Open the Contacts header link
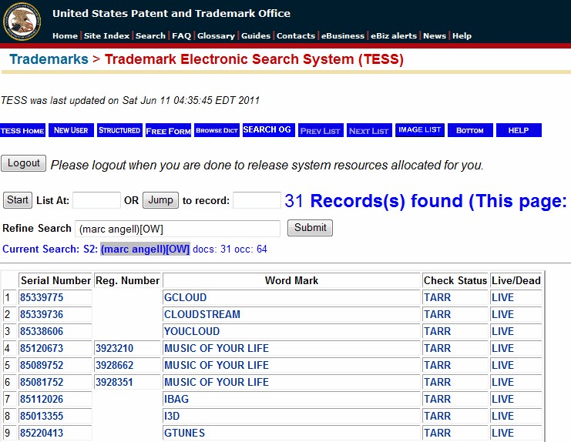Screen dimensions: 571x442 click(x=296, y=35)
